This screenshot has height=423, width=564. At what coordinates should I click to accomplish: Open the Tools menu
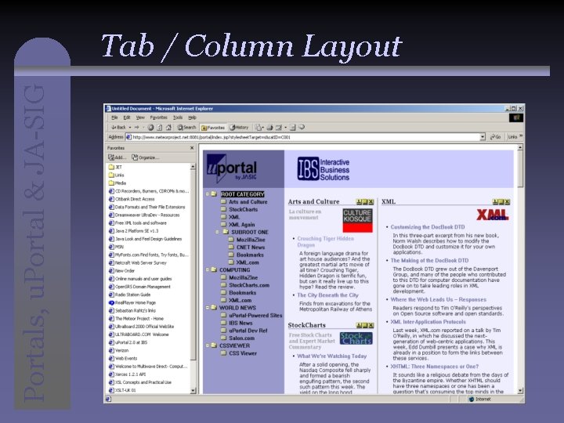pos(178,117)
